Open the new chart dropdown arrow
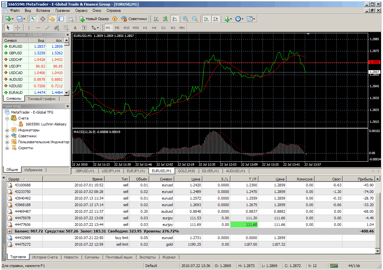This screenshot has height=270, width=383. (13, 19)
